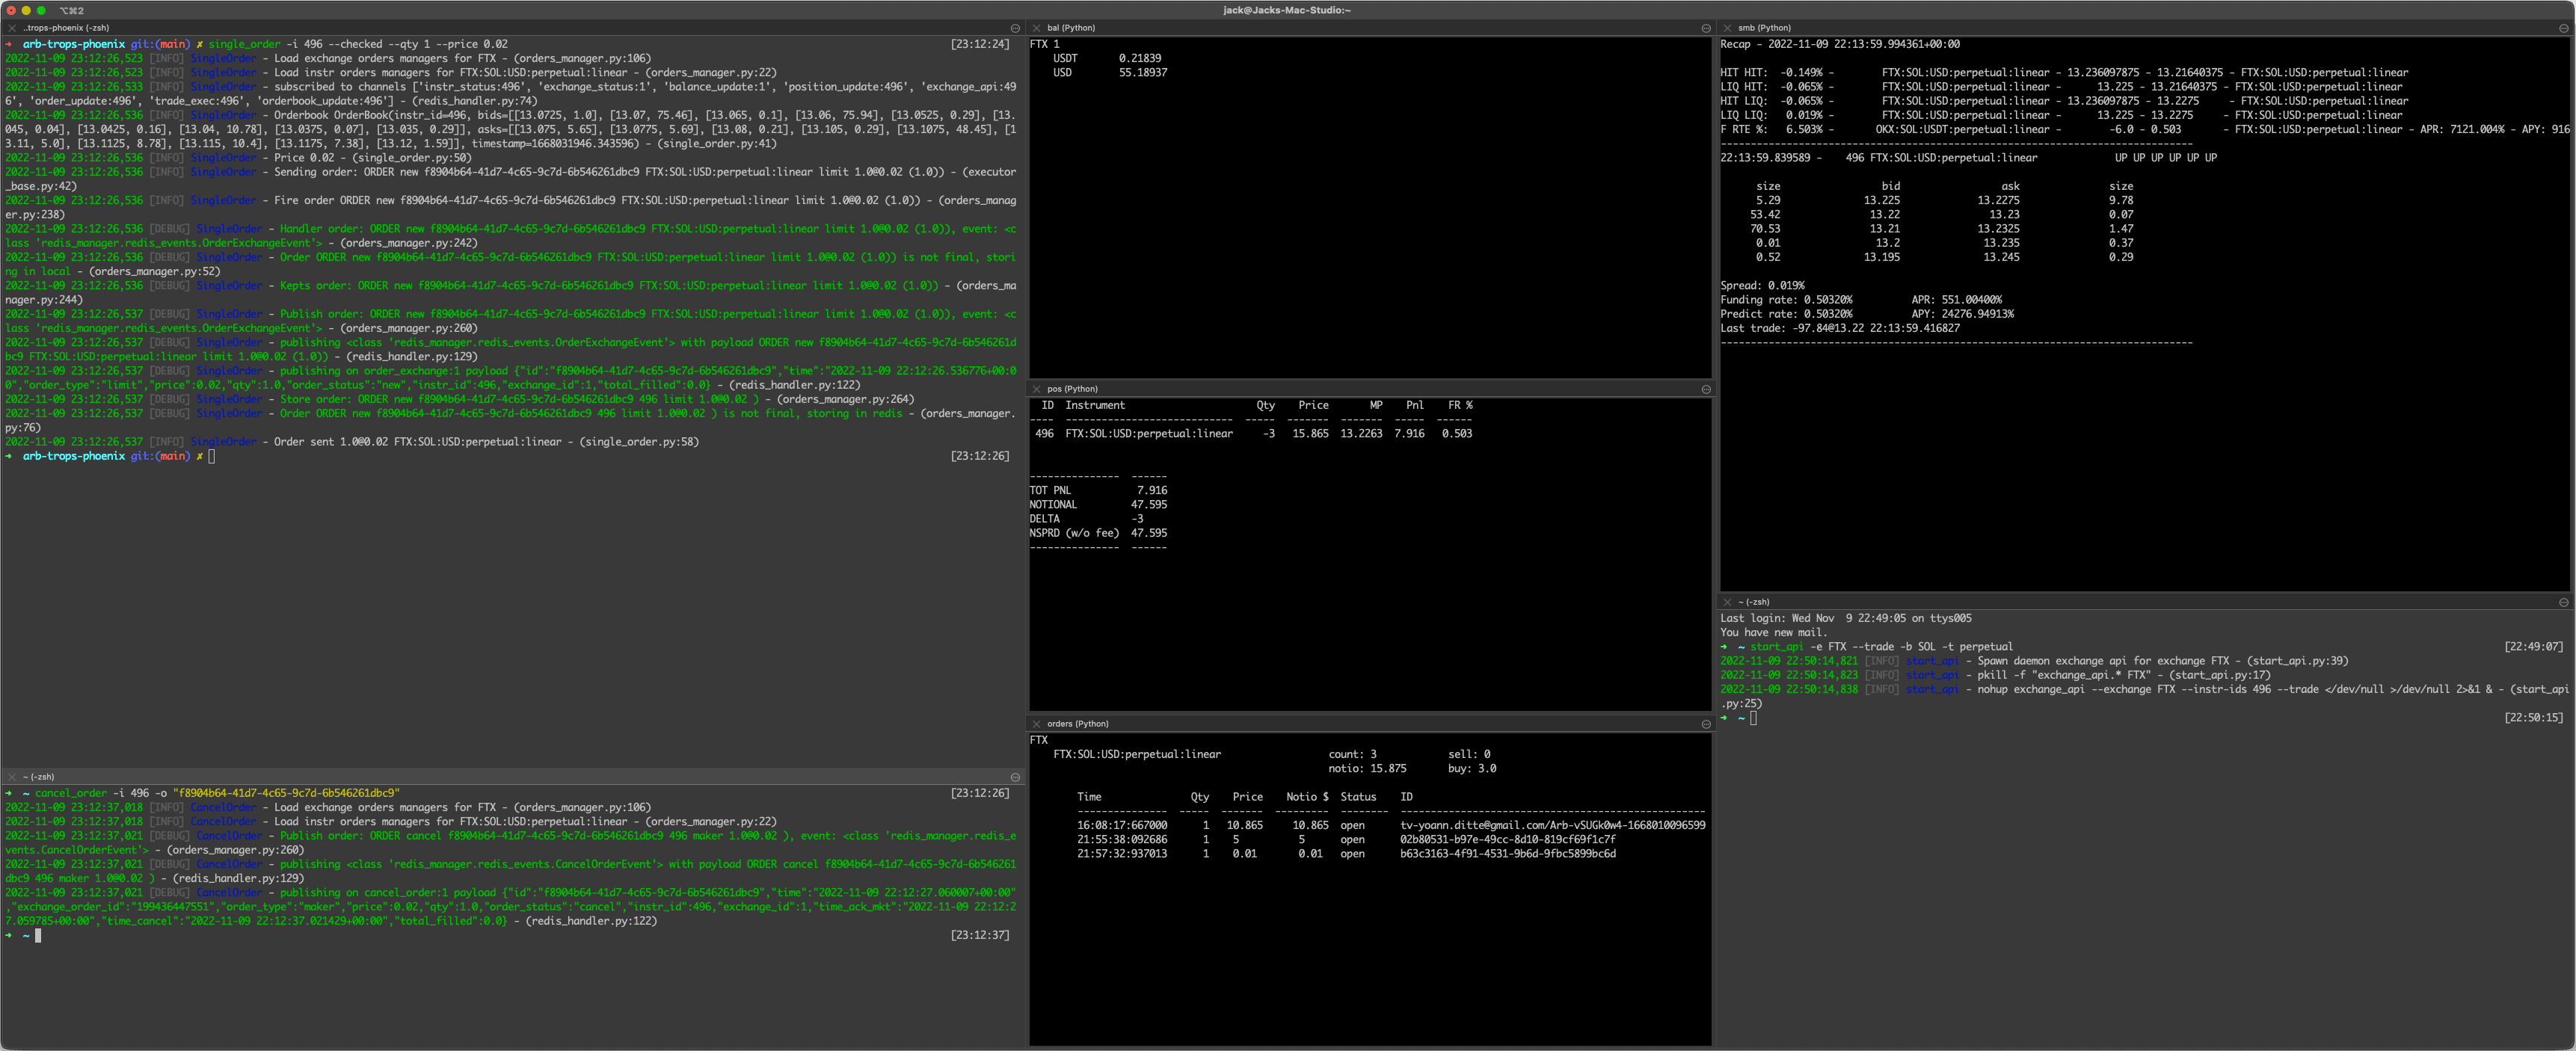Image resolution: width=2576 pixels, height=1051 pixels.
Task: Click the '[23:12:37]' timestamp in cancel_order pane
Action: tap(980, 935)
